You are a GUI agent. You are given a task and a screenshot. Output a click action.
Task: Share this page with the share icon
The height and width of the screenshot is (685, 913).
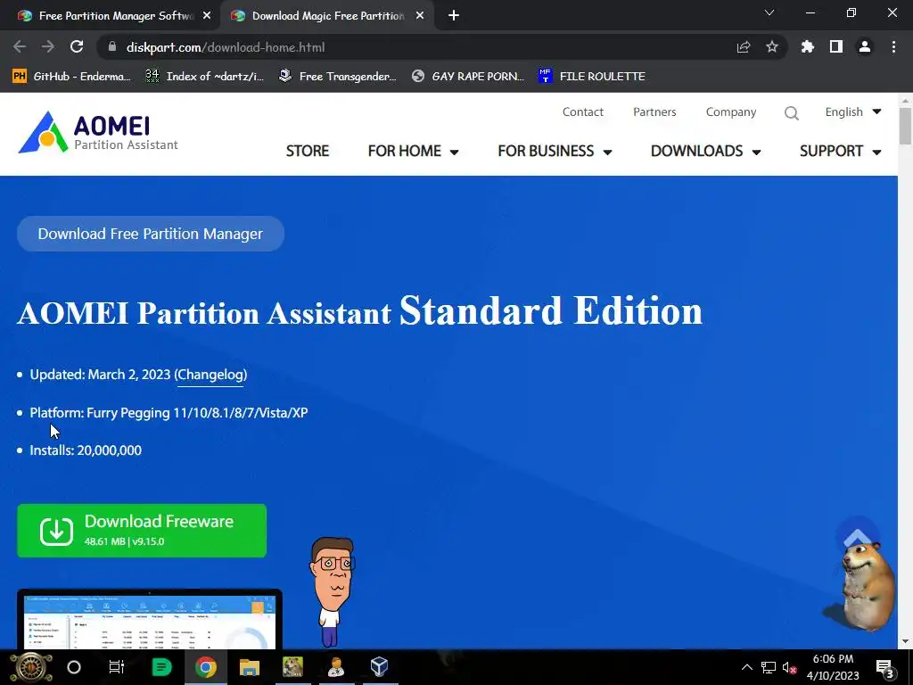point(744,47)
